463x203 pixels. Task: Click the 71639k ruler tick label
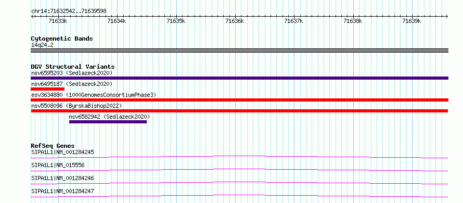coord(412,21)
